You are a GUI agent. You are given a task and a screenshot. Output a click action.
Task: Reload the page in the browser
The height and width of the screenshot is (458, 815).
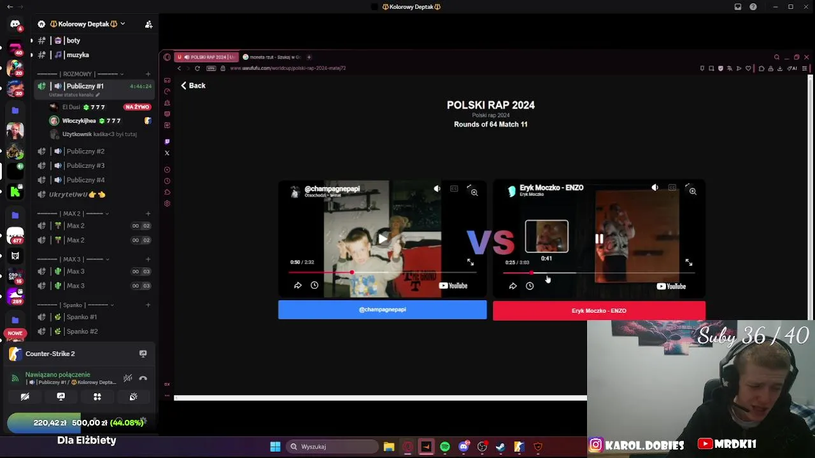197,68
